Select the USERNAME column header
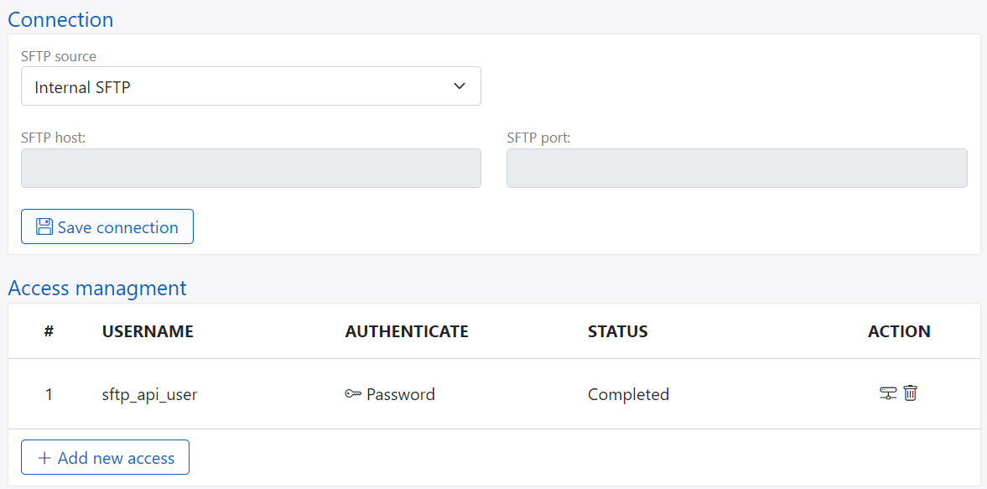This screenshot has width=987, height=489. [x=148, y=331]
